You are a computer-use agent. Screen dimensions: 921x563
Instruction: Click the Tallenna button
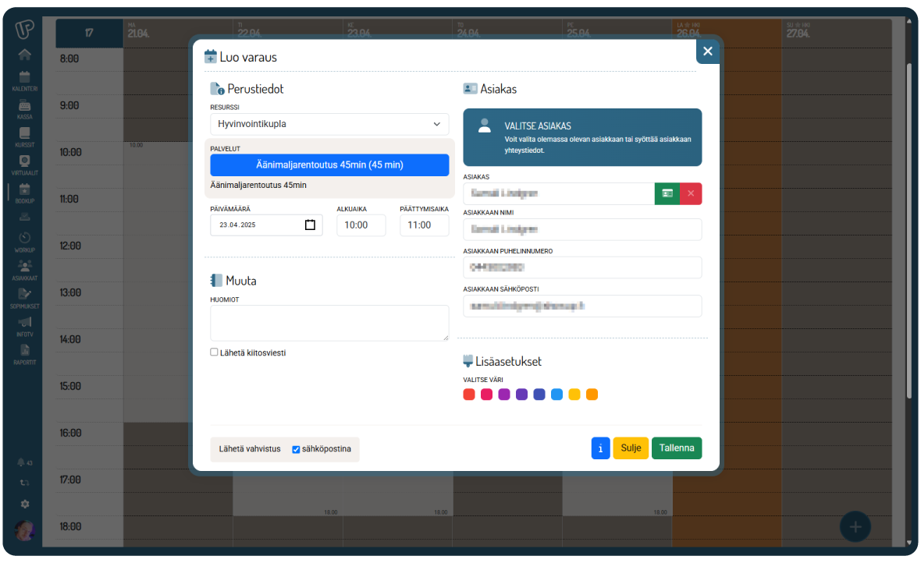coord(677,448)
